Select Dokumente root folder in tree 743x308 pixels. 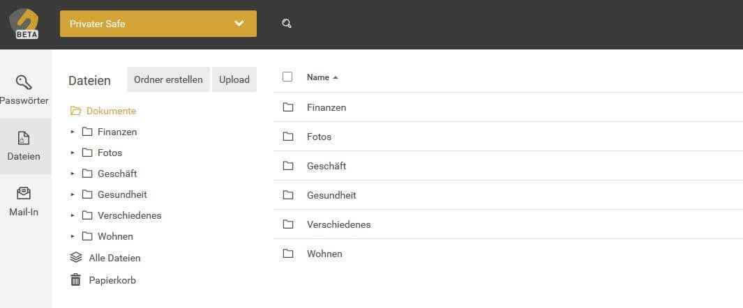[x=103, y=111]
